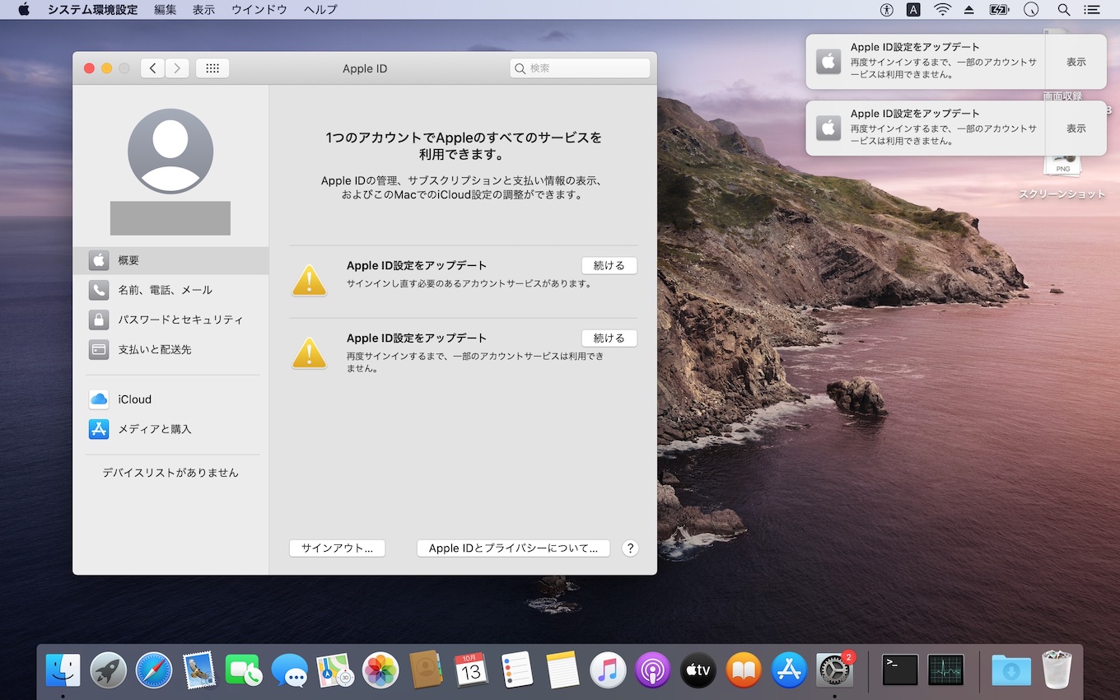Click the スクリーンショット desktop file
Image resolution: width=1120 pixels, height=700 pixels.
(x=1062, y=179)
